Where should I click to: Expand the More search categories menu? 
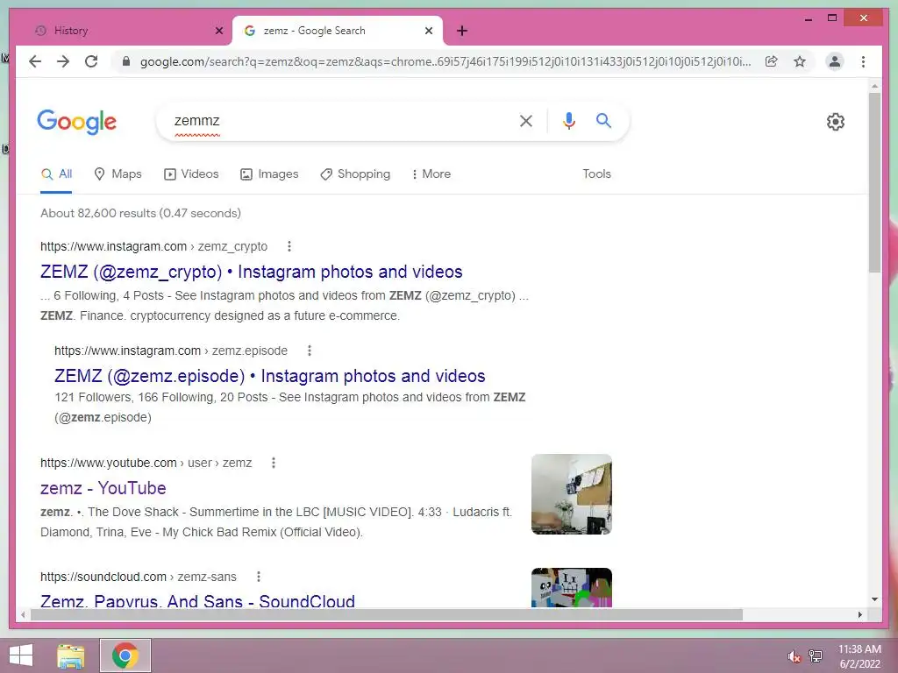431,174
